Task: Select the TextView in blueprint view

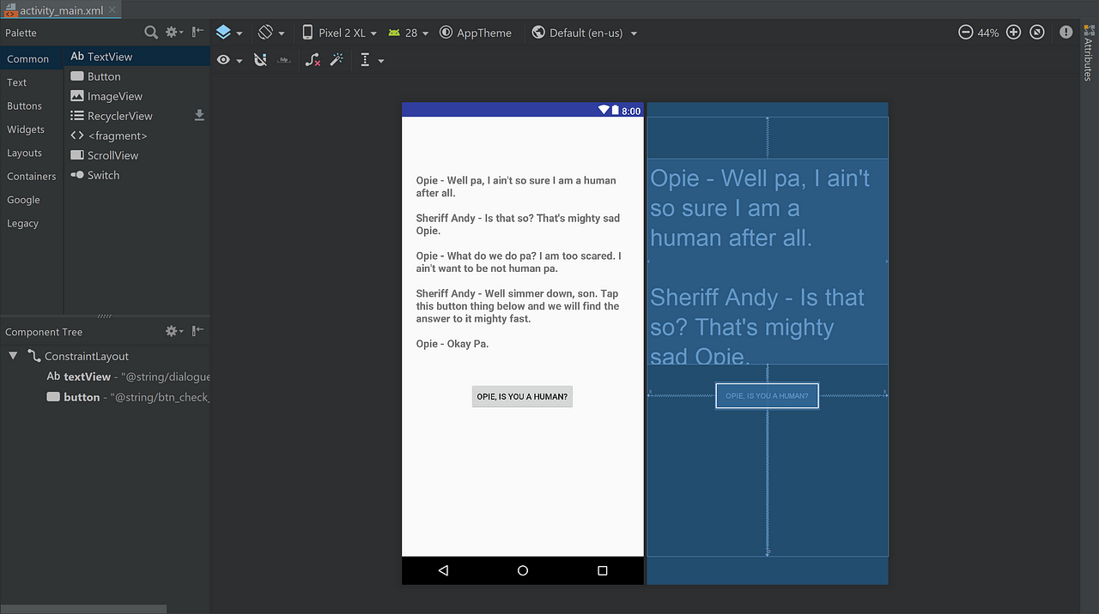Action: [x=768, y=262]
